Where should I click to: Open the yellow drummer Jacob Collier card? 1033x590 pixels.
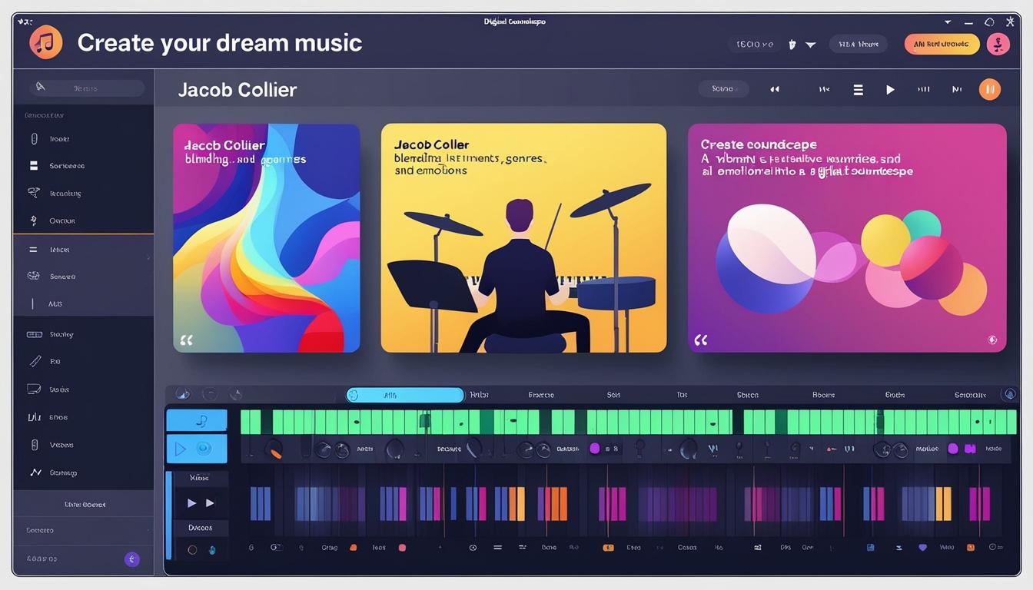click(523, 238)
